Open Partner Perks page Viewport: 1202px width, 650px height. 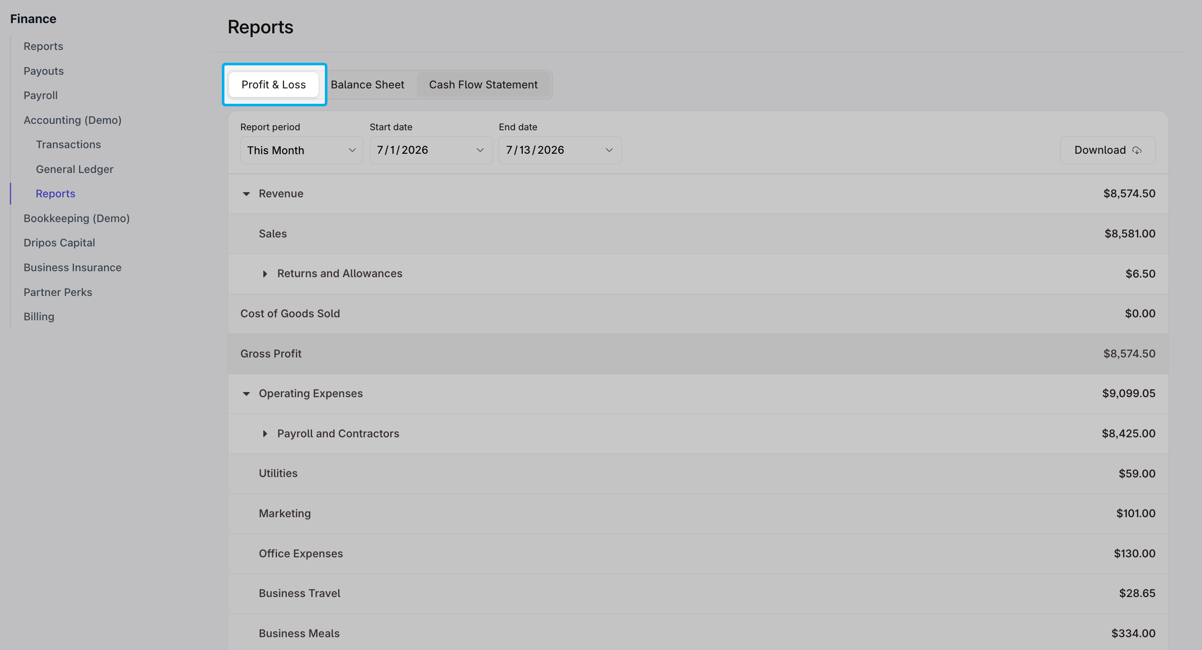point(58,292)
